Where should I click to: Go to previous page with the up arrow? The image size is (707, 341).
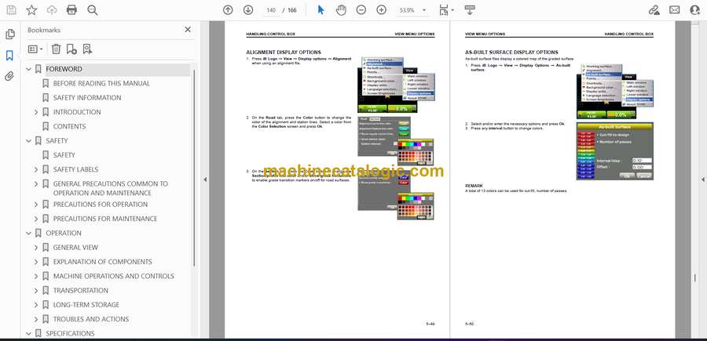228,10
